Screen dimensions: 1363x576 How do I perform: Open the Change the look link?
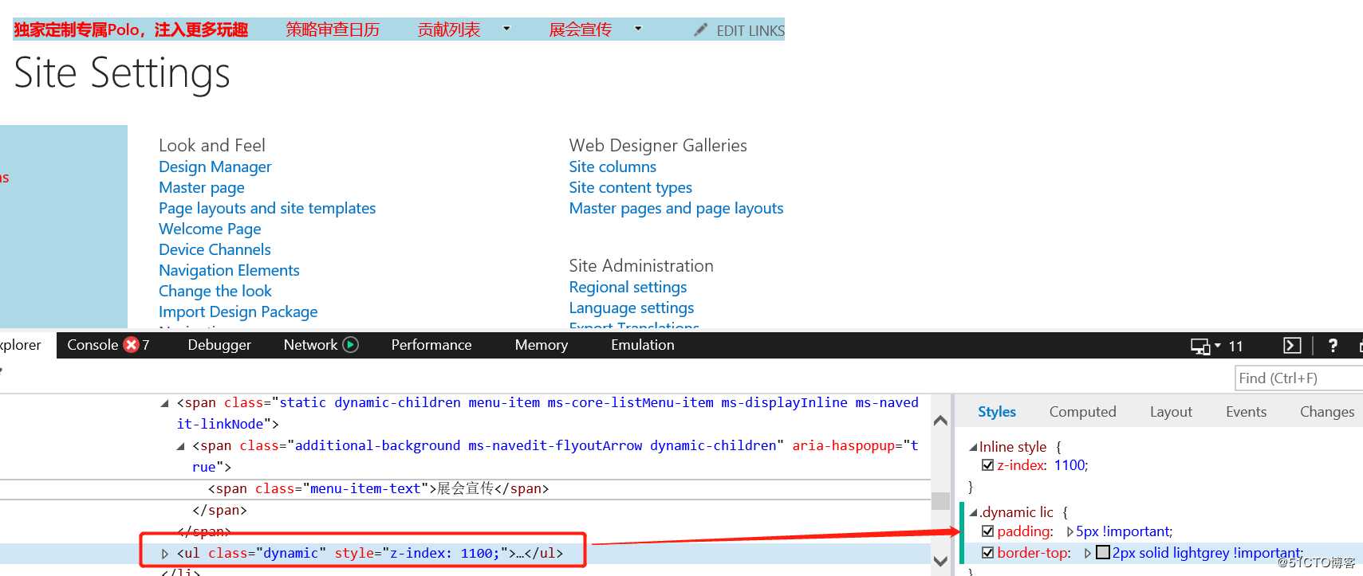[x=215, y=291]
